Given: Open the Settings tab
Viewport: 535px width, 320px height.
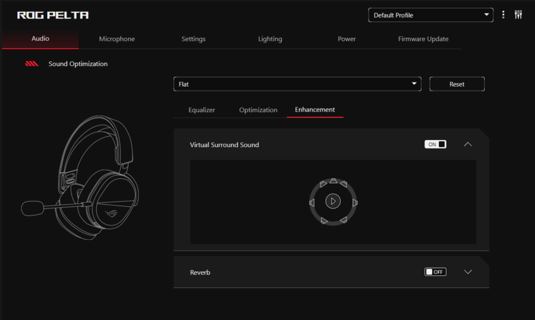Looking at the screenshot, I should pos(193,39).
